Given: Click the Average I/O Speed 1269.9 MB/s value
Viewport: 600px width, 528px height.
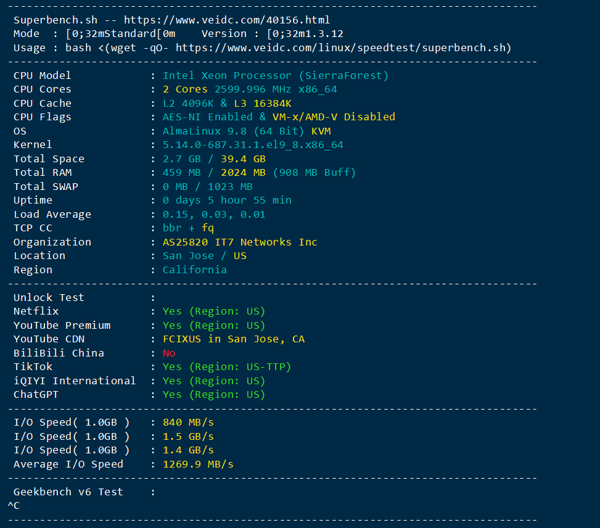Looking at the screenshot, I should [x=198, y=464].
